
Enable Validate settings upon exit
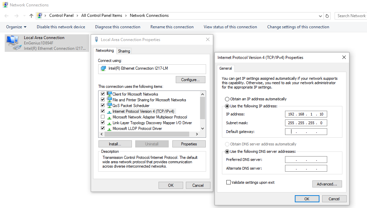[x=228, y=182]
